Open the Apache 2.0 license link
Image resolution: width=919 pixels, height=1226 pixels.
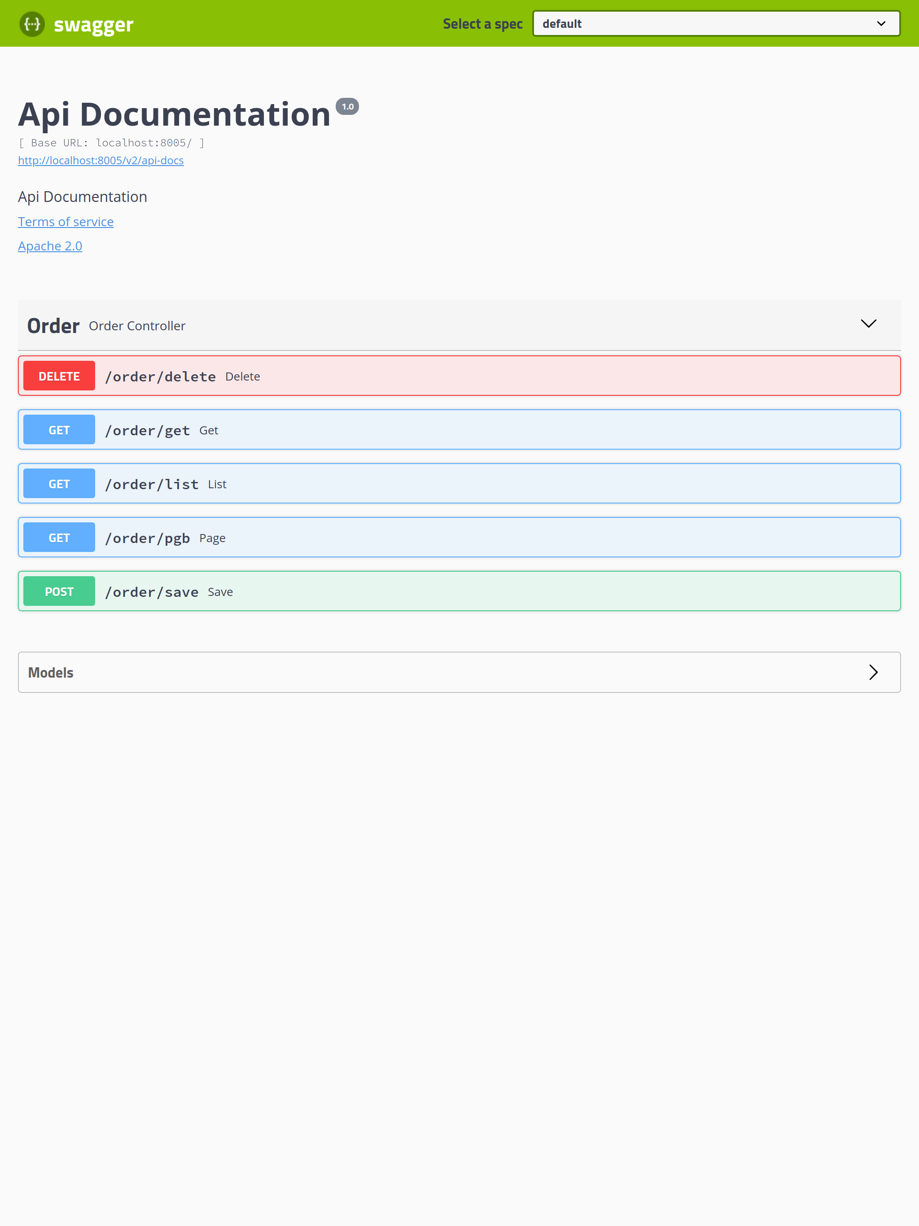pyautogui.click(x=50, y=246)
